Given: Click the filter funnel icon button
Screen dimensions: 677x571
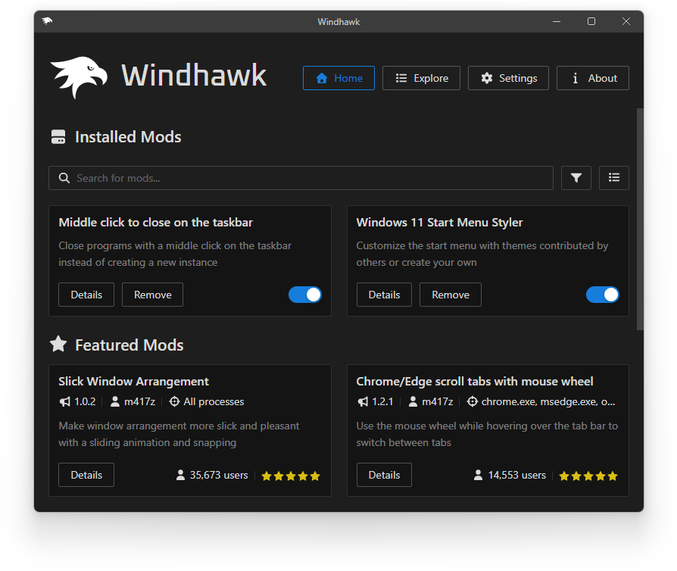Looking at the screenshot, I should 576,178.
